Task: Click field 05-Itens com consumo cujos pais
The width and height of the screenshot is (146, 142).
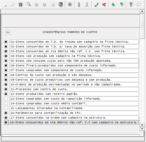Action: (x=74, y=61)
